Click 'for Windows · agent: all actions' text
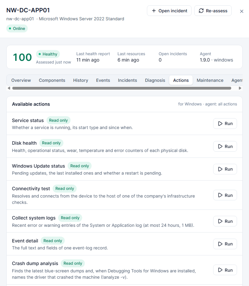Image resolution: width=249 pixels, height=286 pixels. coord(207,104)
